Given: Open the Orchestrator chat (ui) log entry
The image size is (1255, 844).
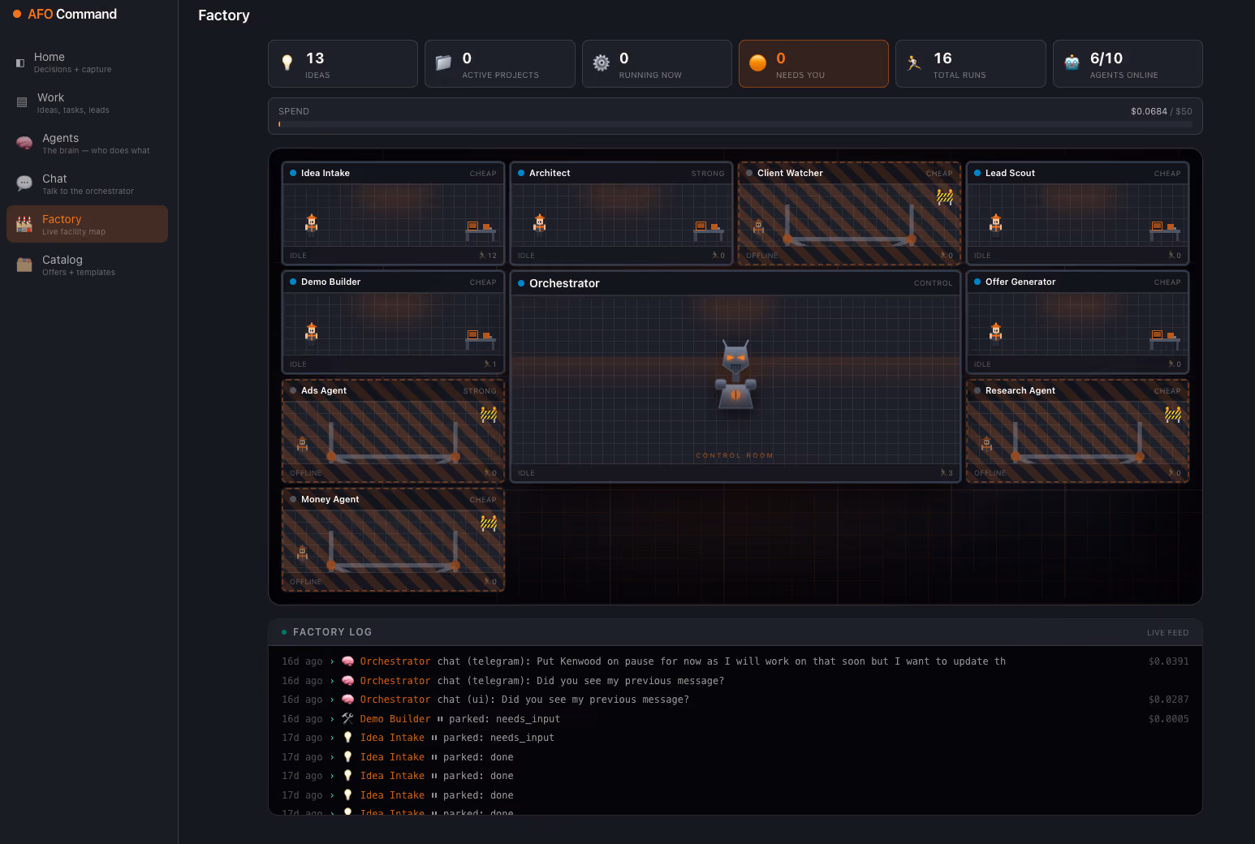Looking at the screenshot, I should 735,700.
